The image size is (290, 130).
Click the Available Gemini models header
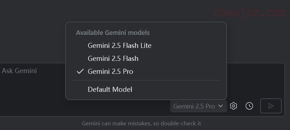point(113,33)
